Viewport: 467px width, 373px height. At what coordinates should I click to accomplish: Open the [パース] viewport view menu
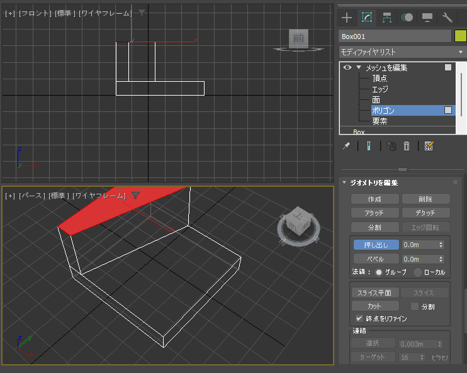click(32, 196)
